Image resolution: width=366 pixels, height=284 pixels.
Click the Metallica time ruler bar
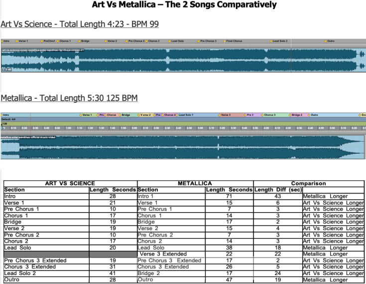(179, 128)
